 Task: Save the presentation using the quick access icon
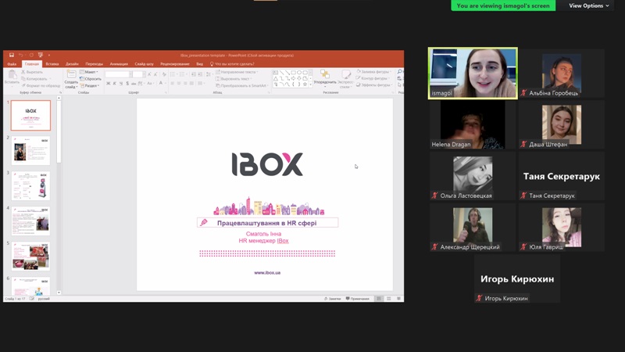point(12,55)
